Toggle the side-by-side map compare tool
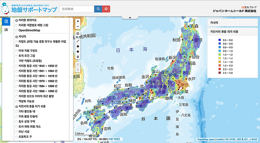260x143 pixels. click(x=78, y=34)
